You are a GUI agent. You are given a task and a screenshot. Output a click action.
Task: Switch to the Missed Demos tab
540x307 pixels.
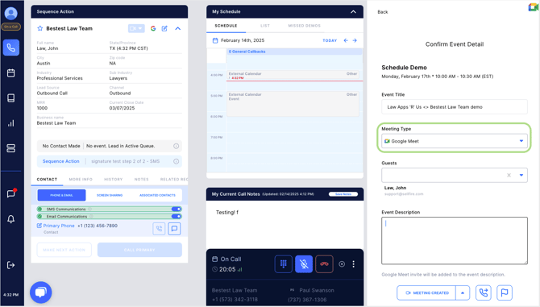(x=305, y=26)
